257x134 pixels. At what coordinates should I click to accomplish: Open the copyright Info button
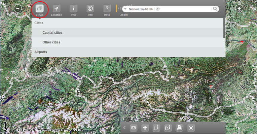pos(90,8)
